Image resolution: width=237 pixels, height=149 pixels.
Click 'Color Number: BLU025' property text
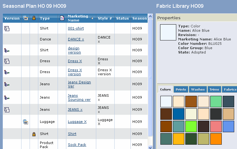(200, 44)
